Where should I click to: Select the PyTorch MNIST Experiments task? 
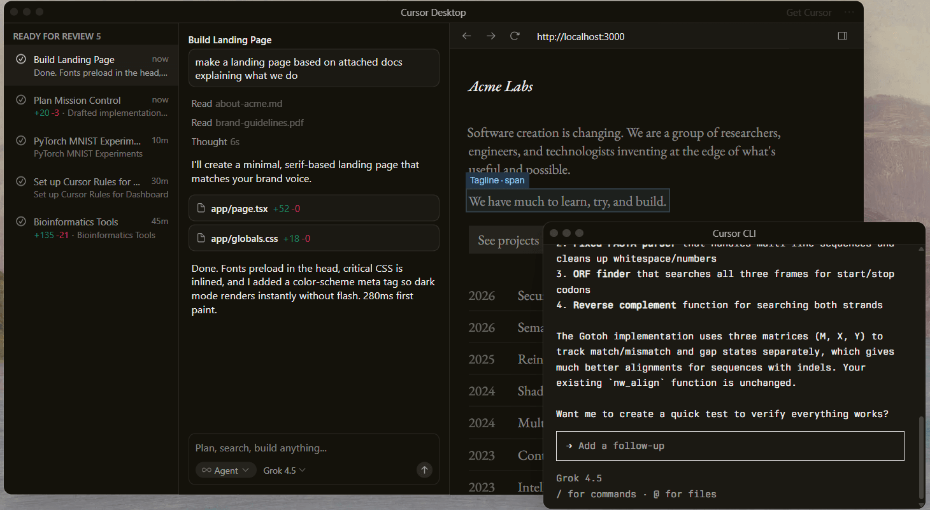coord(91,146)
